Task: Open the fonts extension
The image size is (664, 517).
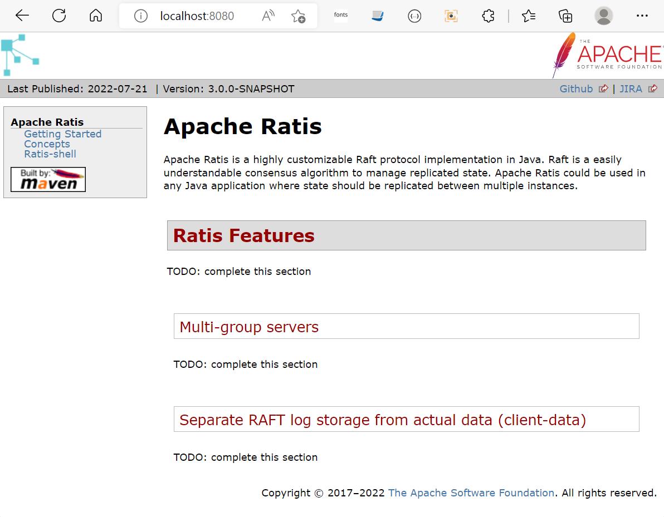Action: coord(341,15)
